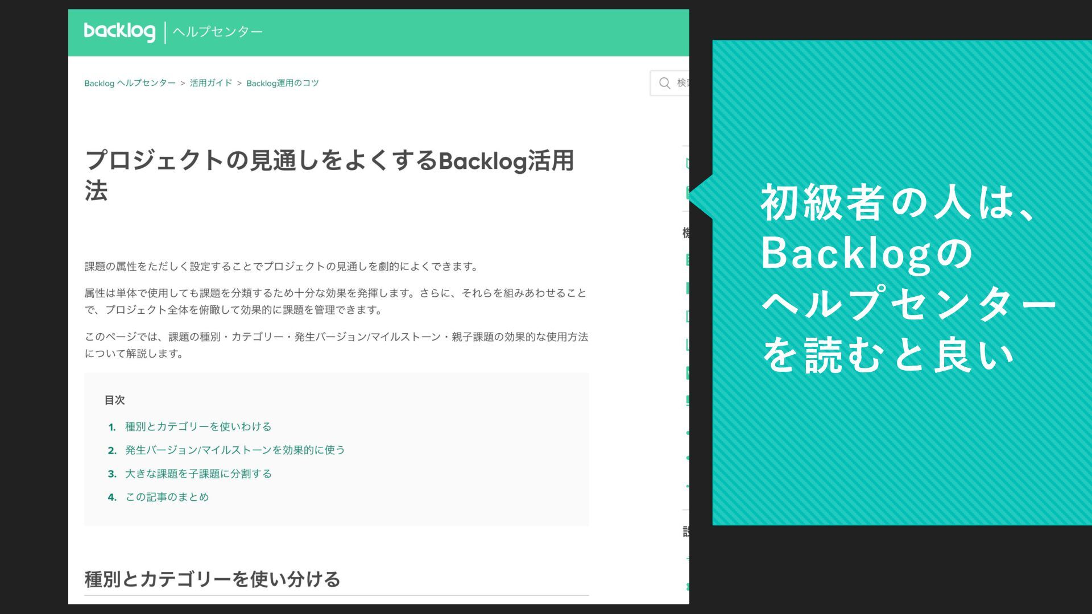
Task: Jump to 発生バージョン/マイルストーンを効果的に使う section
Action: pyautogui.click(x=235, y=450)
